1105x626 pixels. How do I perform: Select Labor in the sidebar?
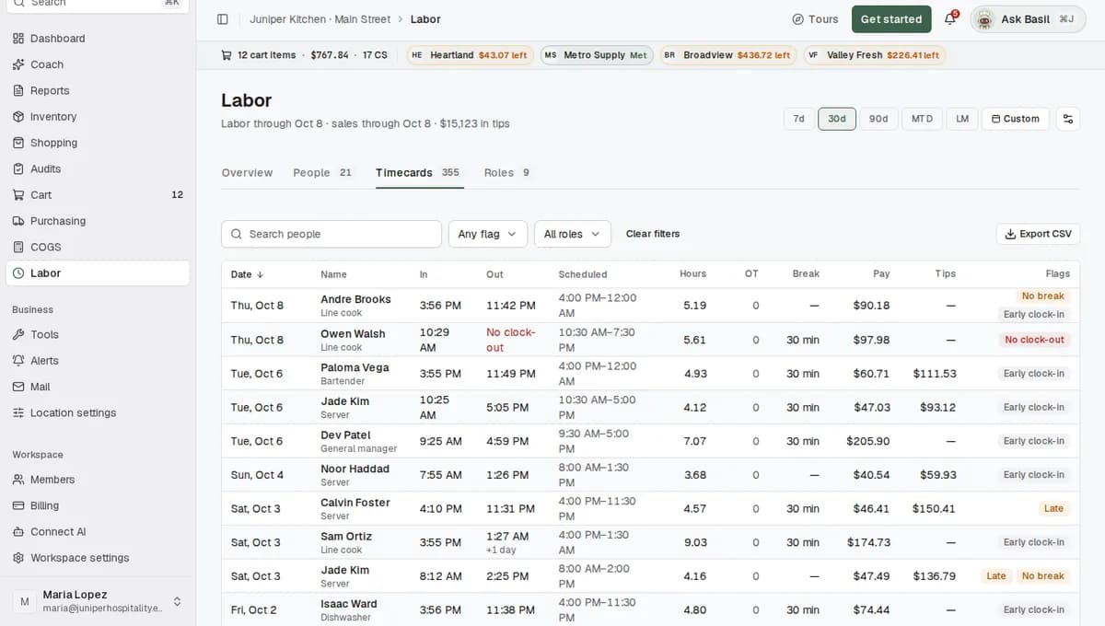coord(98,273)
